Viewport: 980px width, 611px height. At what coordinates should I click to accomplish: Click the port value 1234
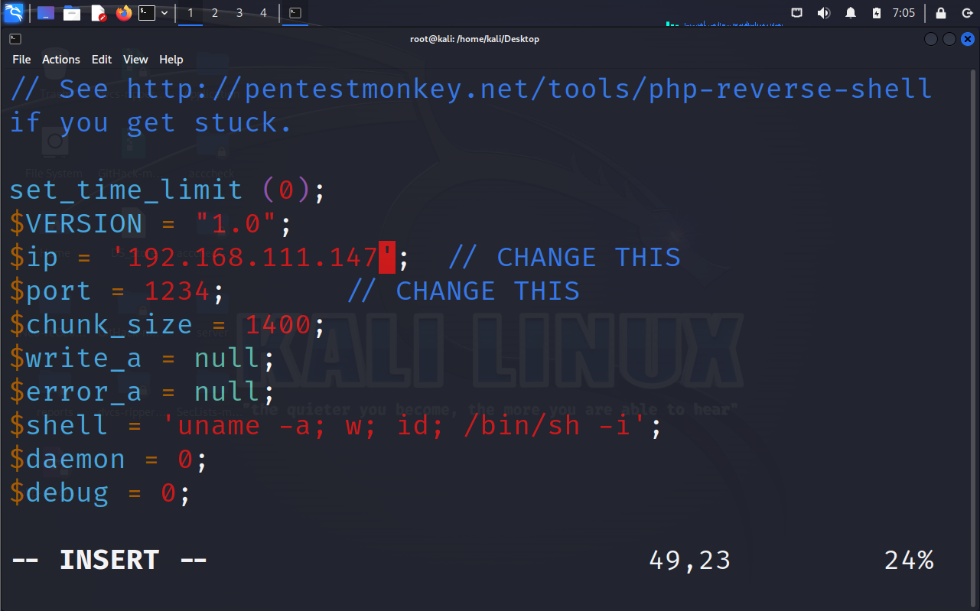[177, 291]
